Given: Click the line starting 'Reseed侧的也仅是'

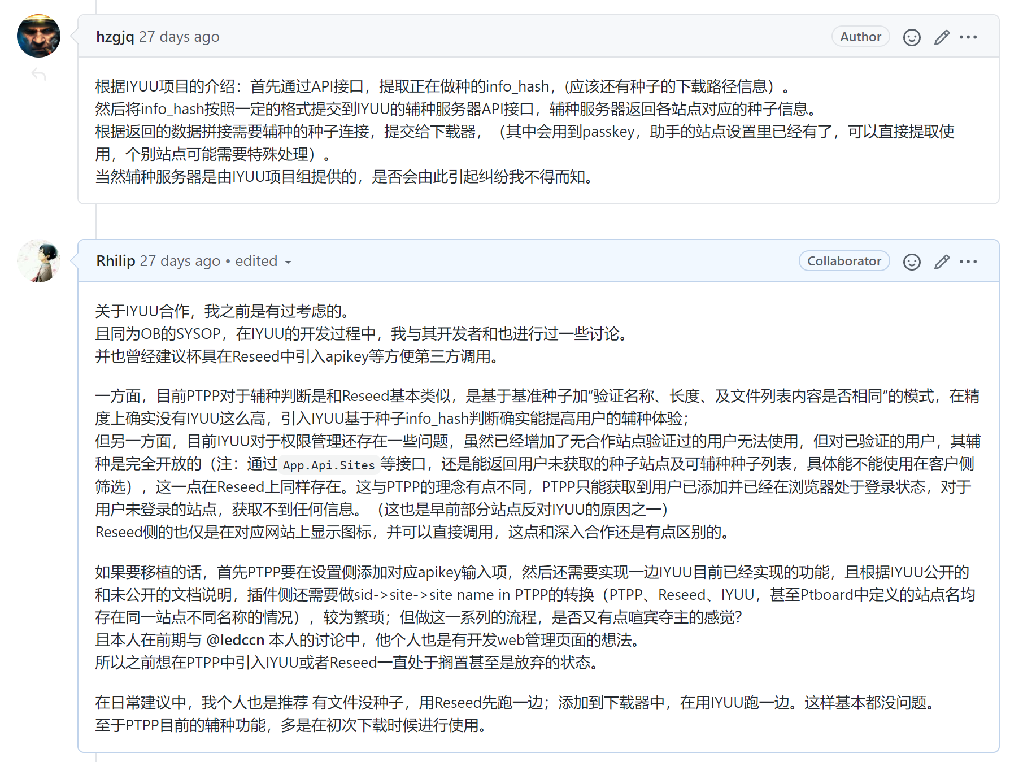Looking at the screenshot, I should (414, 532).
